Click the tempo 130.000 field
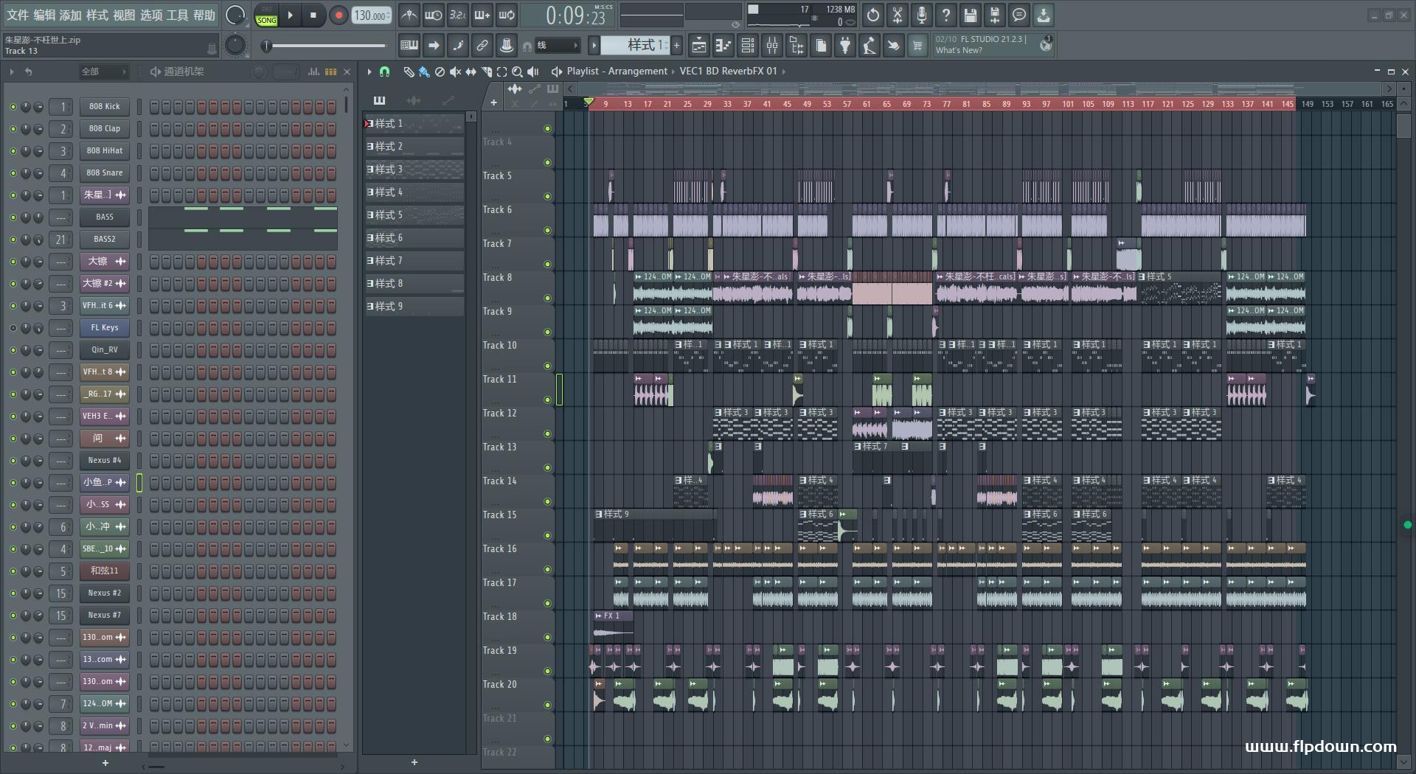1416x774 pixels. (372, 15)
